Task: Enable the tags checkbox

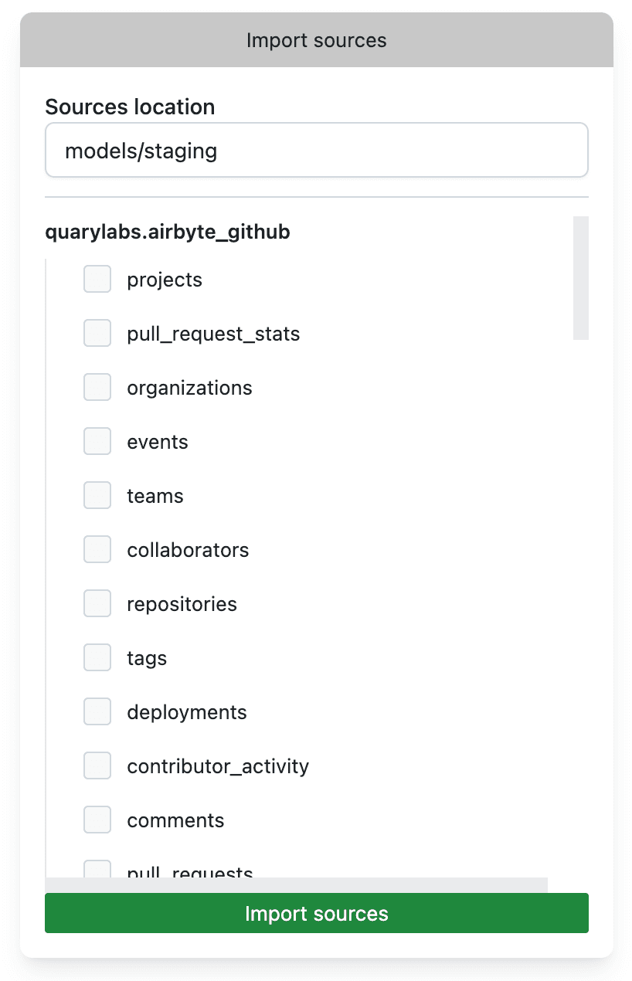Action: pyautogui.click(x=97, y=658)
